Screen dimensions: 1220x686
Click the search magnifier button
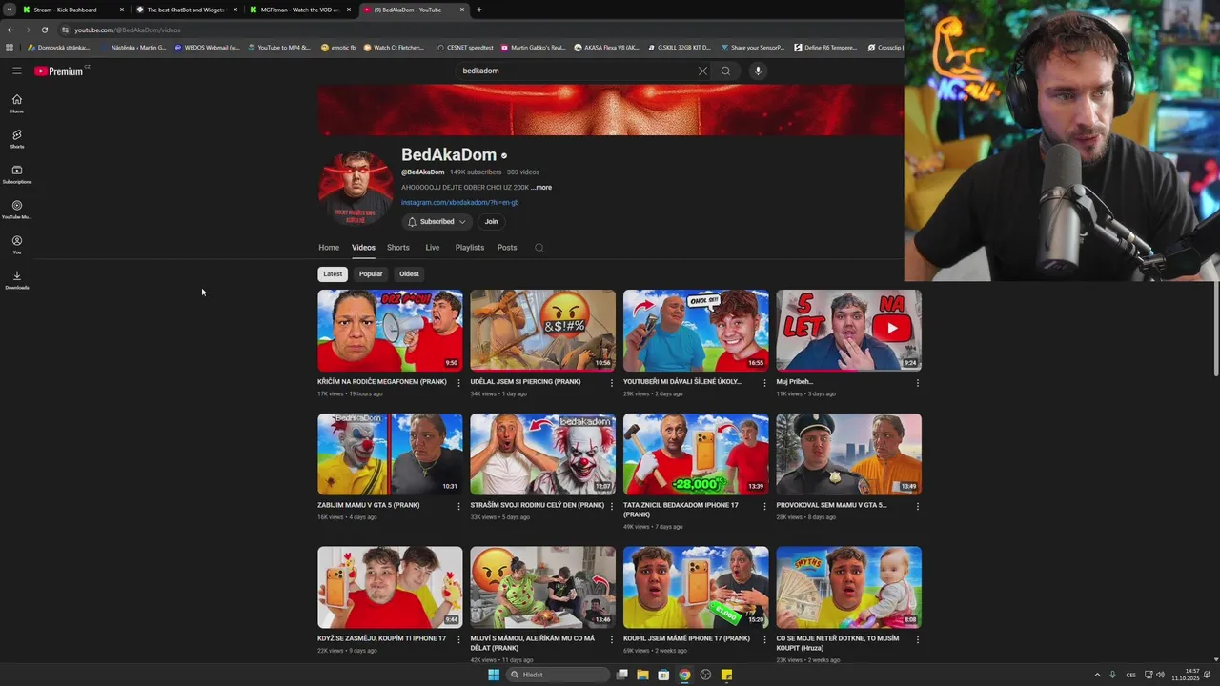coord(725,71)
